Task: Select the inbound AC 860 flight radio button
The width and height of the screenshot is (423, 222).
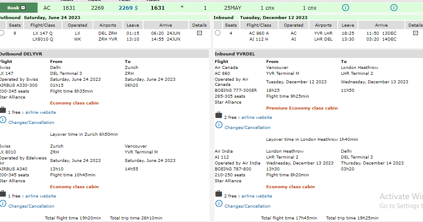Action: (217, 33)
